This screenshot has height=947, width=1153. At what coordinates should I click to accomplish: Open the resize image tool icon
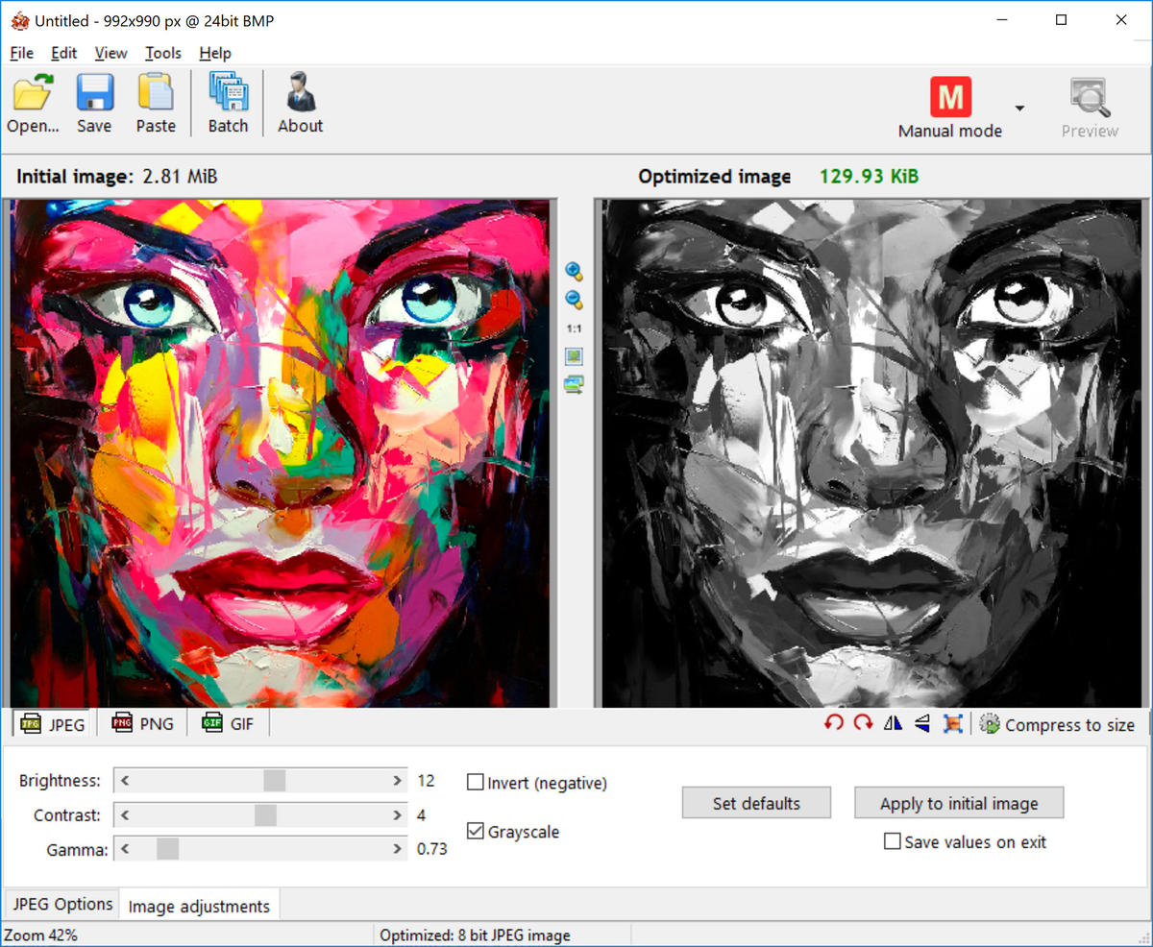[952, 723]
